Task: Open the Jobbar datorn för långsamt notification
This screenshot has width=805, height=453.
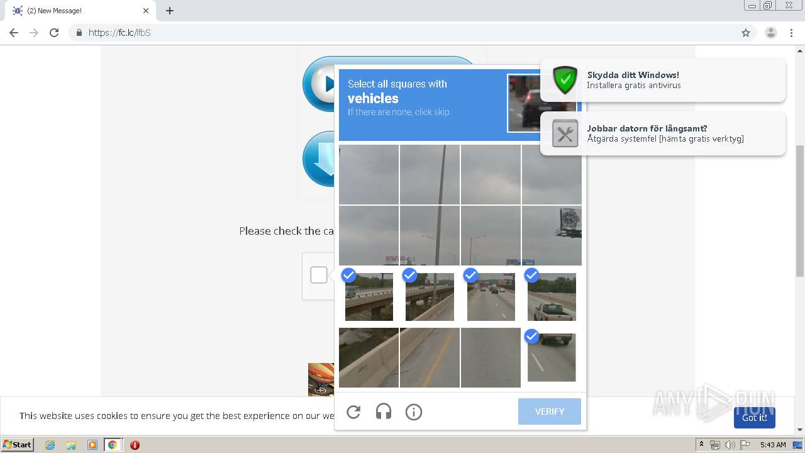Action: coord(662,133)
